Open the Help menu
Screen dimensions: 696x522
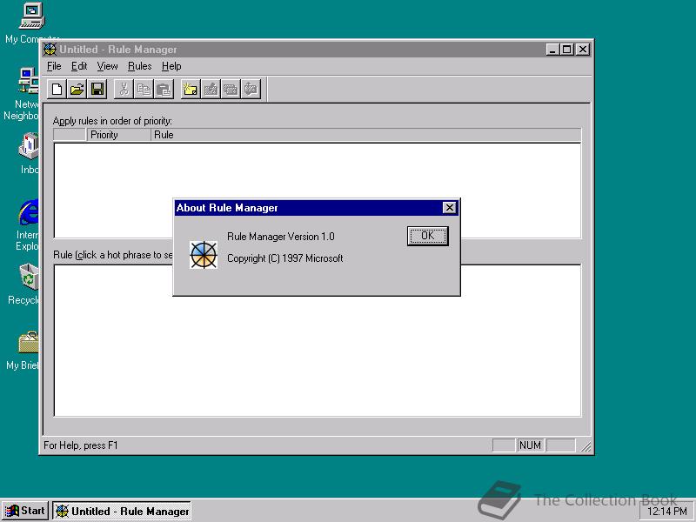coord(171,65)
